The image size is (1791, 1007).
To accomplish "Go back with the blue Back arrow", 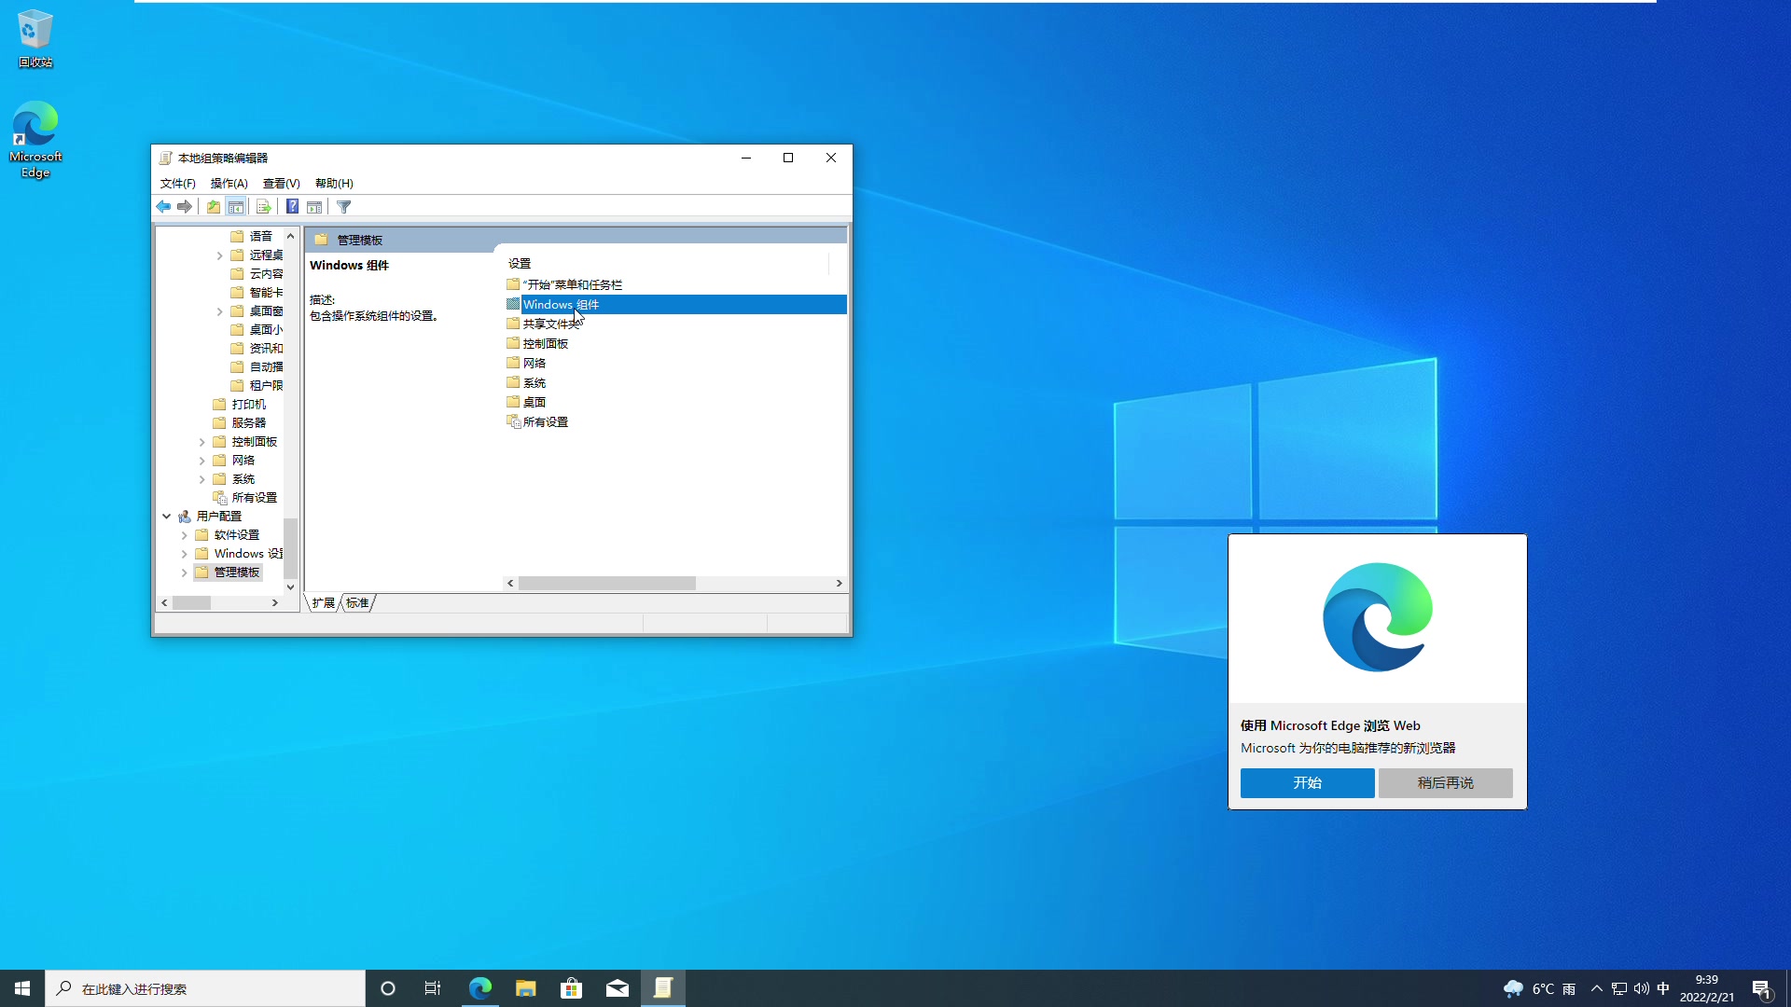I will point(163,207).
